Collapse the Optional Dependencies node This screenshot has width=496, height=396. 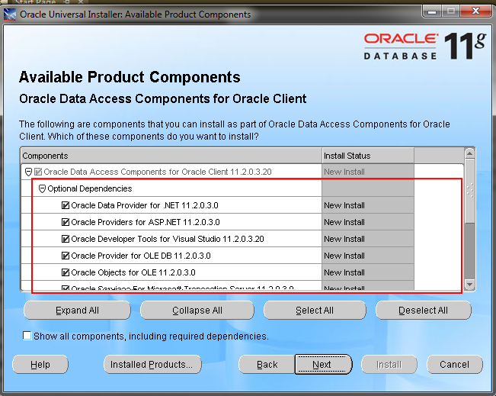pyautogui.click(x=42, y=188)
